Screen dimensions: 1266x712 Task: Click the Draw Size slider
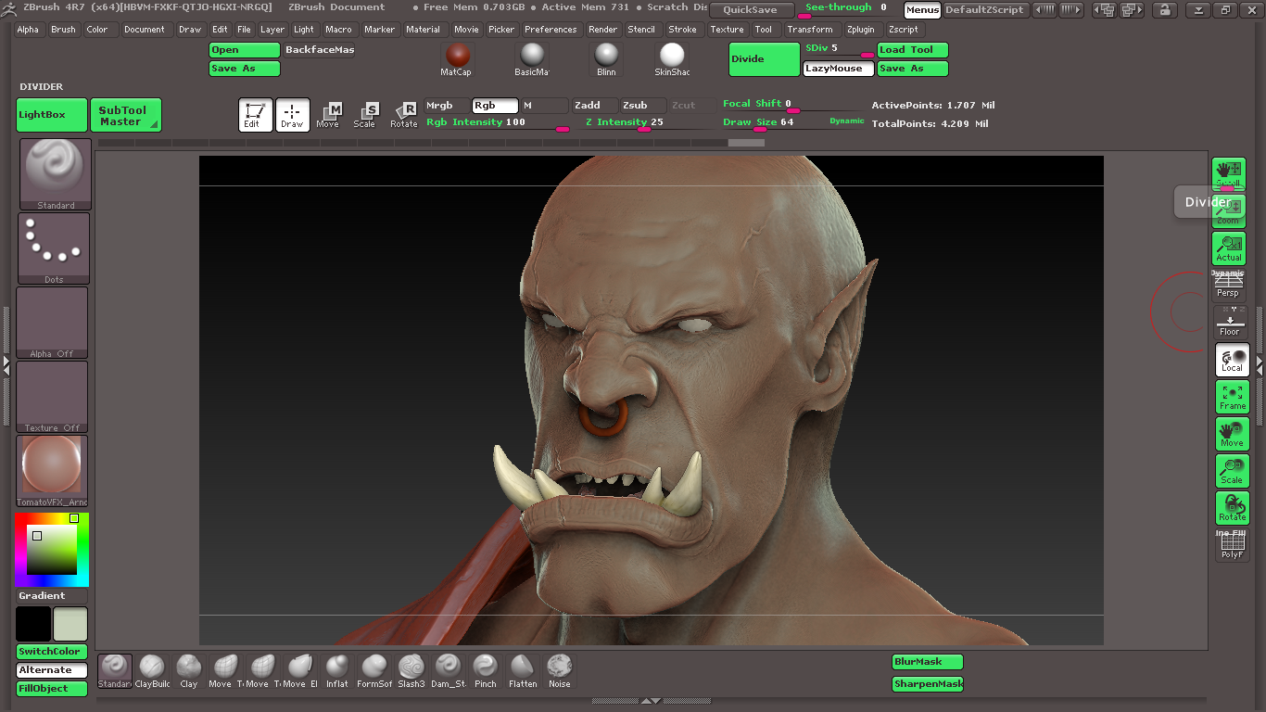pos(793,122)
